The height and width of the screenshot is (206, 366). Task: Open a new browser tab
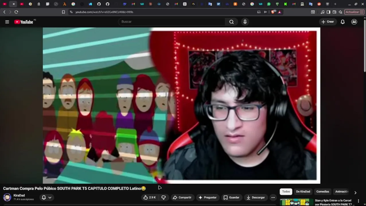point(335,4)
